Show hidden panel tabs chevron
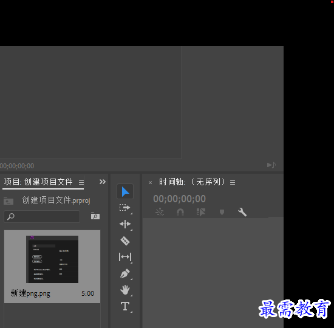 click(x=103, y=182)
